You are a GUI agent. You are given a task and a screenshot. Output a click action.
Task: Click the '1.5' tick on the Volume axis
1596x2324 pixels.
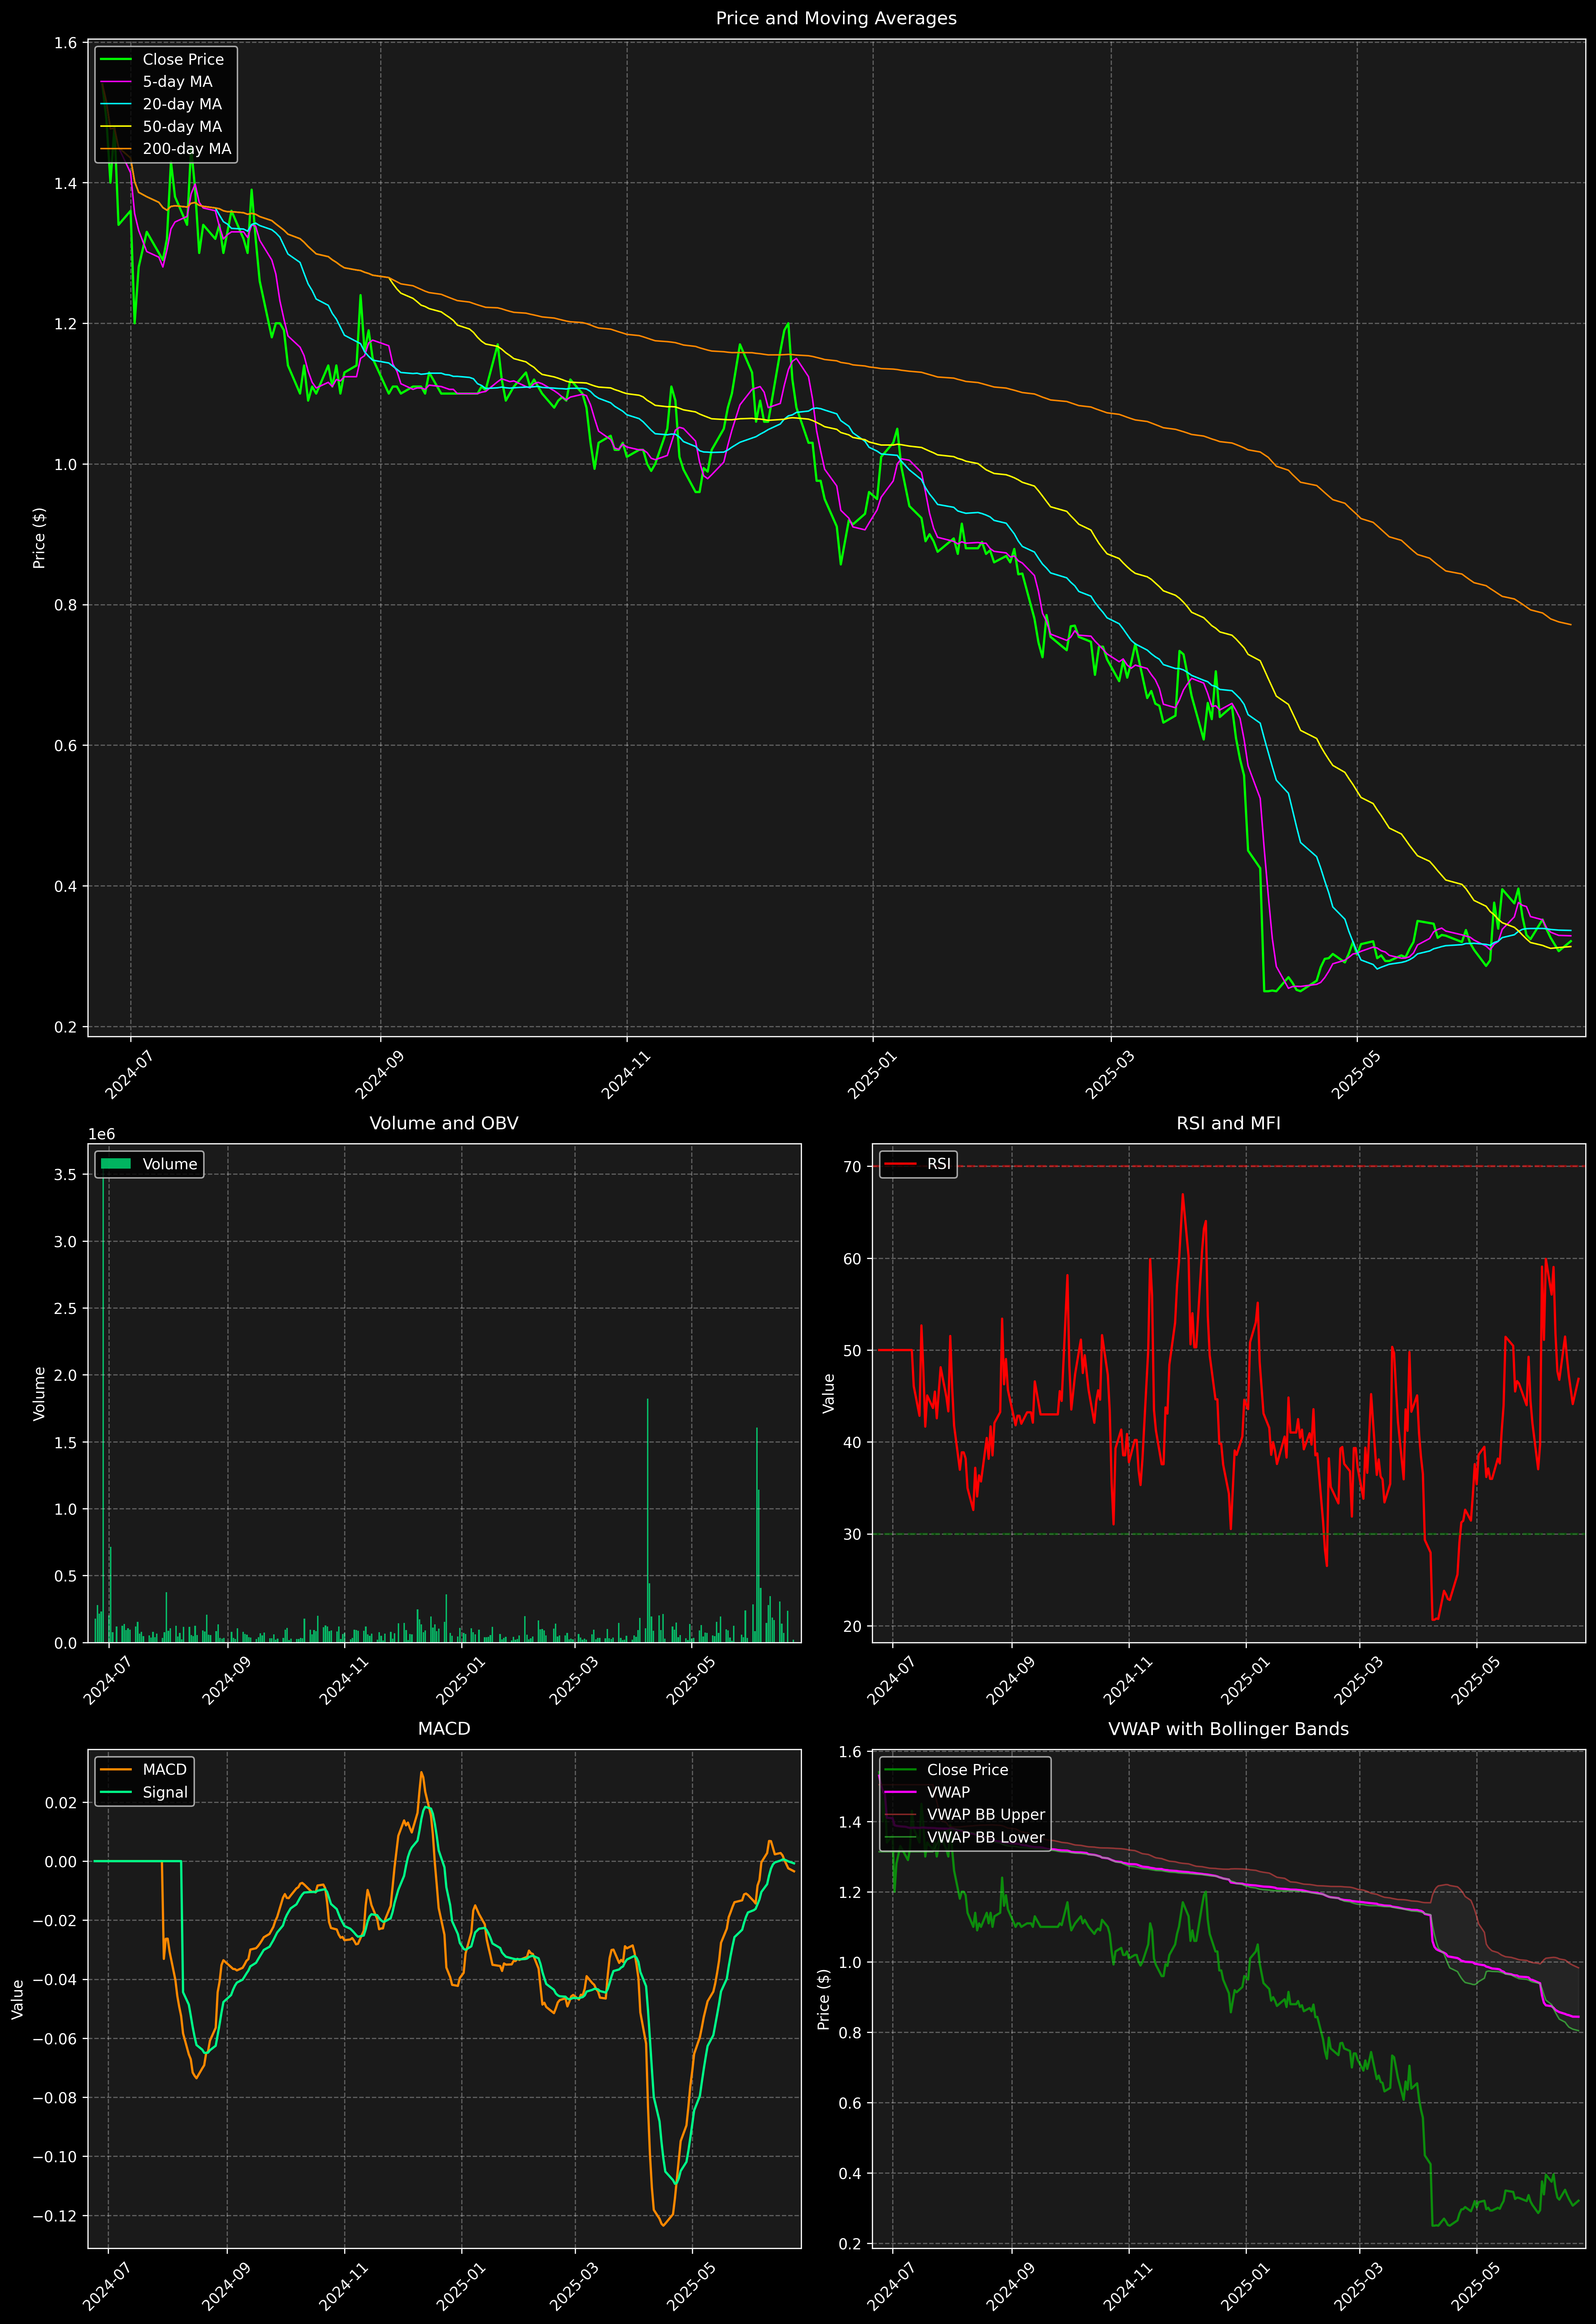66,1442
